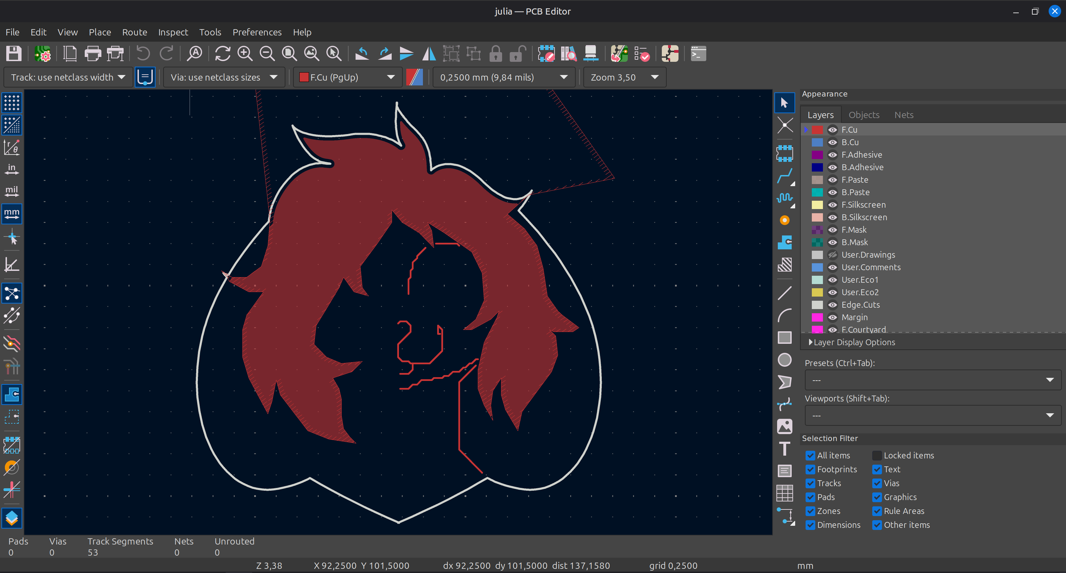Viewport: 1066px width, 573px height.
Task: Open the Zoom 3,50 selector
Action: 624,77
